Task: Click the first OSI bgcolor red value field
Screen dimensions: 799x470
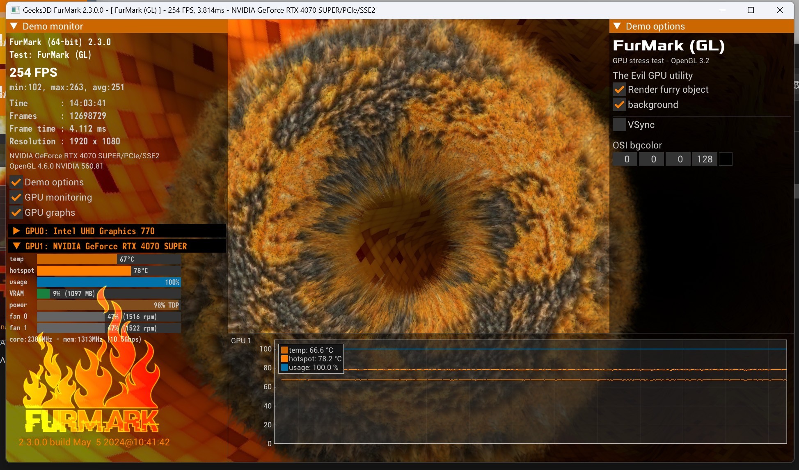Action: (625, 159)
